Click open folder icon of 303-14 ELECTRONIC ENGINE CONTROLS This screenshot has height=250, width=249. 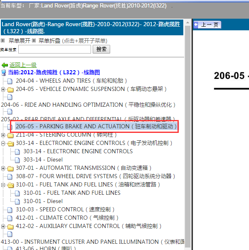(x=10, y=144)
